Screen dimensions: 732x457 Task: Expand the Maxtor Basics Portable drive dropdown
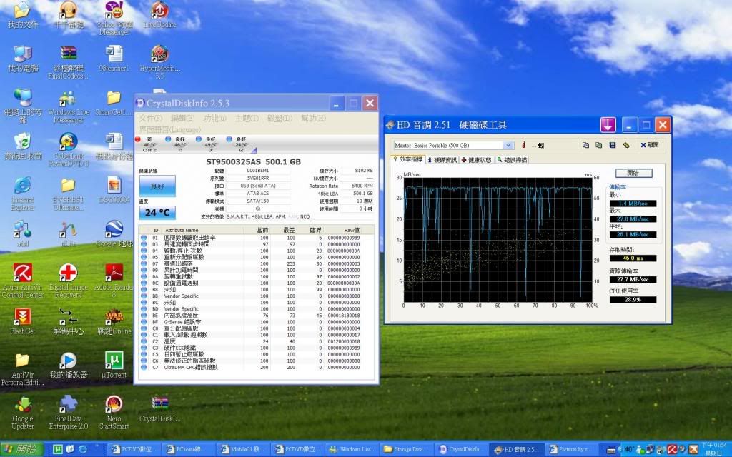point(508,145)
